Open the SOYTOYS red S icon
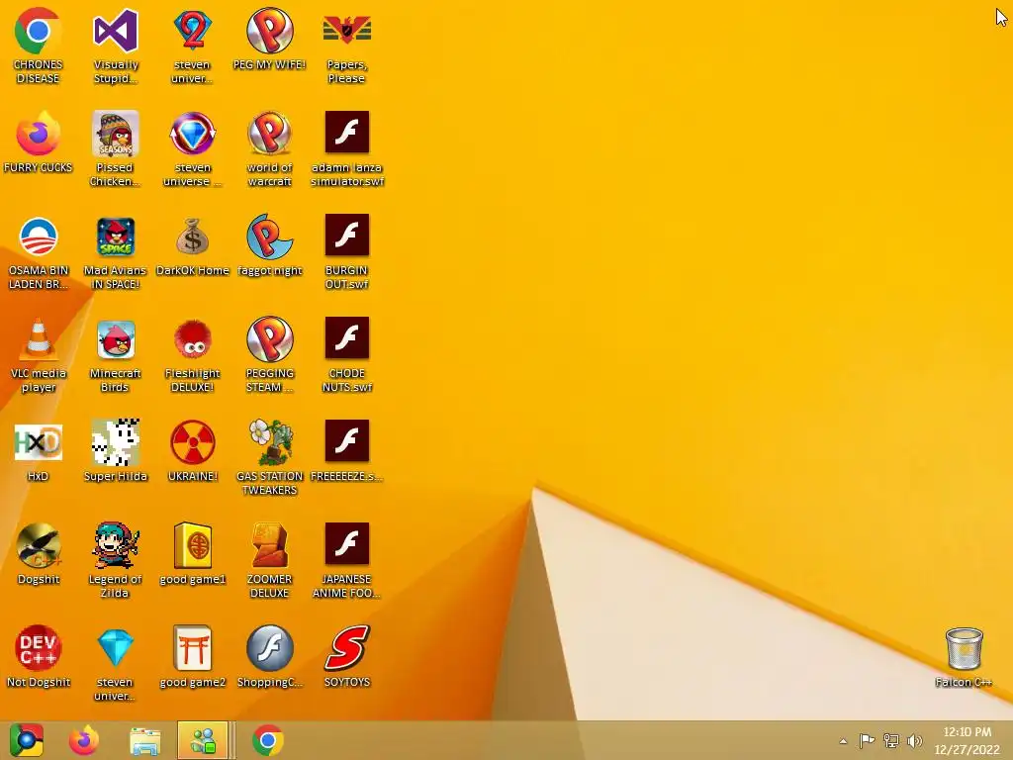Viewport: 1013px width, 760px height. (x=347, y=657)
